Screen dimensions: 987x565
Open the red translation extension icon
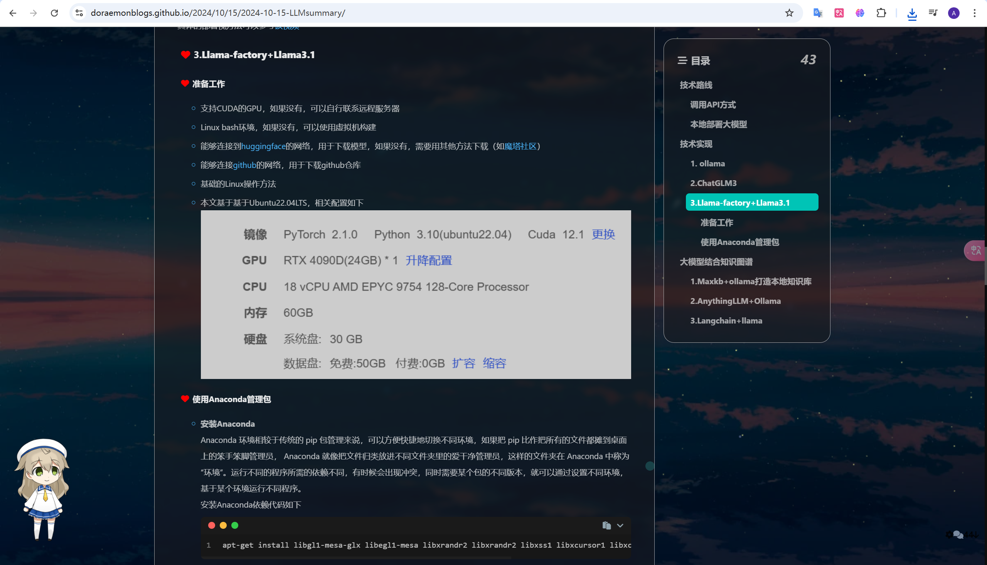[839, 13]
